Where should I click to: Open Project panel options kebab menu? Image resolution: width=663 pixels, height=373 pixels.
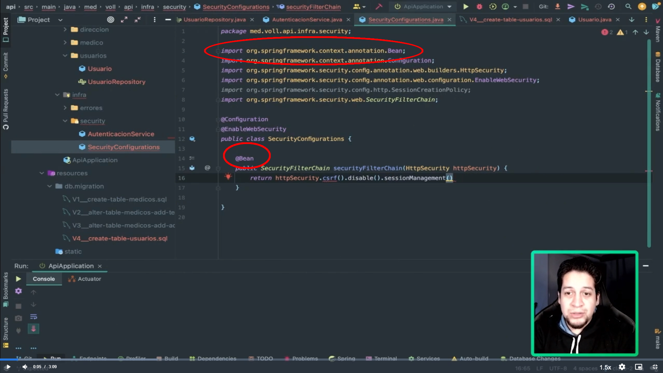pos(154,20)
